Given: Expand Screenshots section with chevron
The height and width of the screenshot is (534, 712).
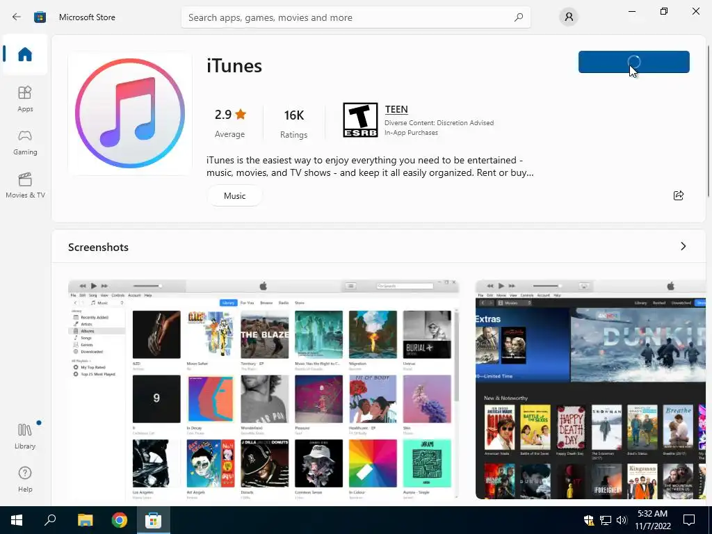Looking at the screenshot, I should pos(683,246).
